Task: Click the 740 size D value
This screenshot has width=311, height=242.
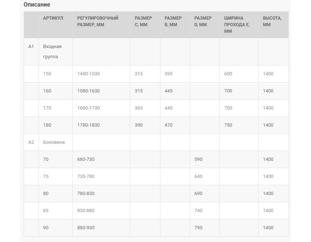Action: [x=198, y=211]
